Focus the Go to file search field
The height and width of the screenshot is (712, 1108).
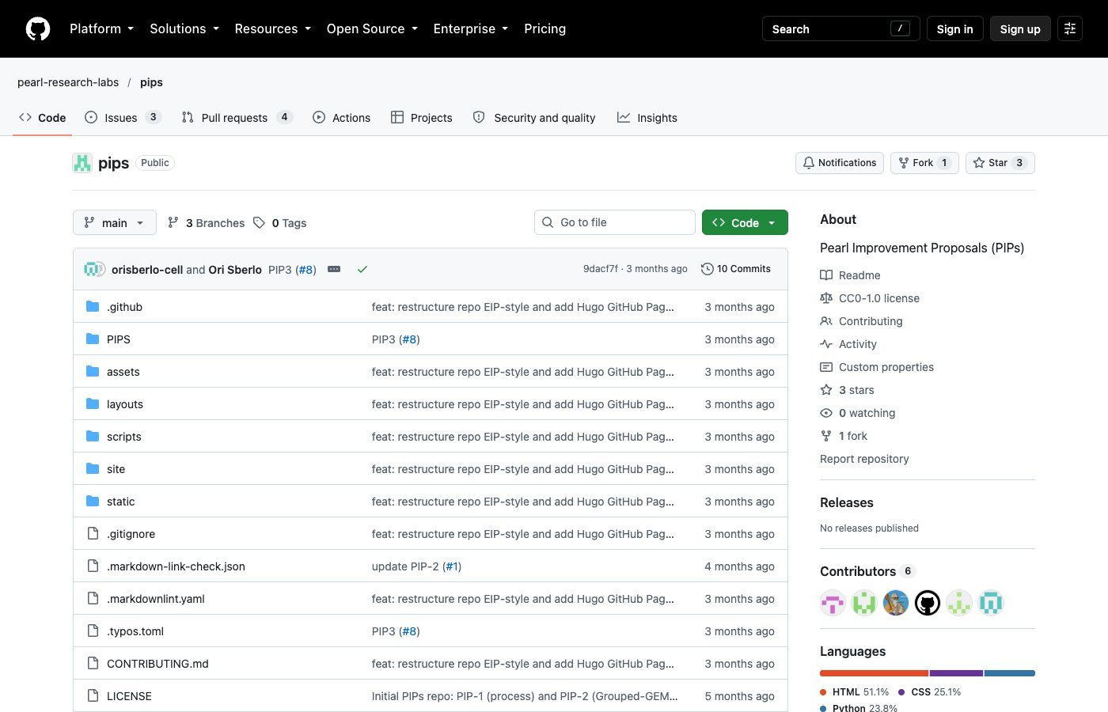click(615, 222)
